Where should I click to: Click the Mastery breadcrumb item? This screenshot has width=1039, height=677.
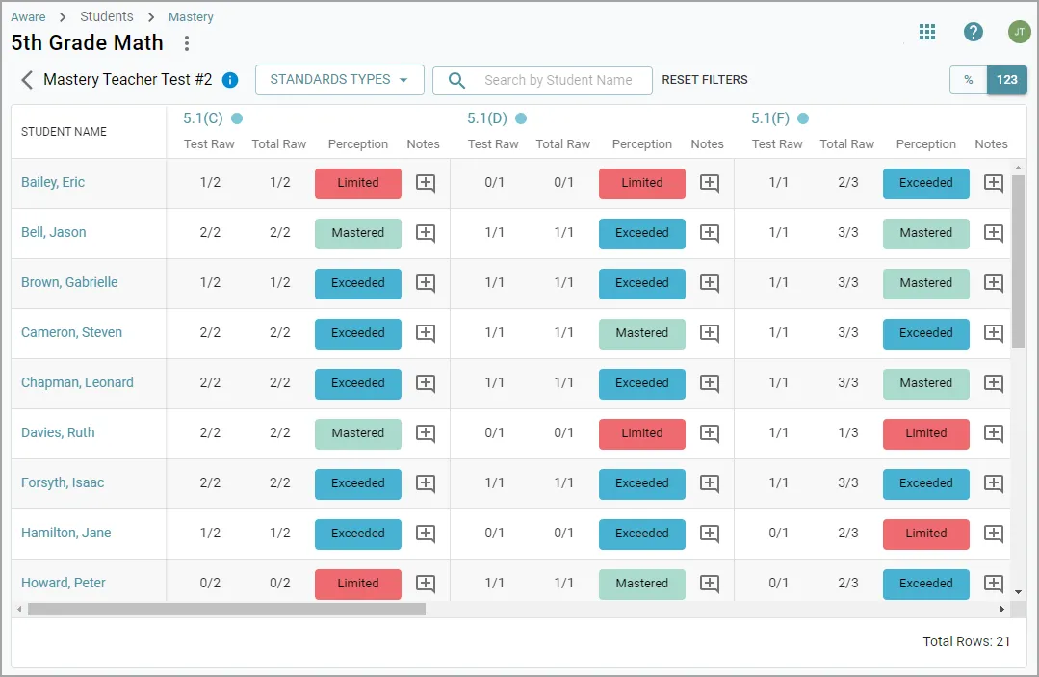(x=190, y=16)
